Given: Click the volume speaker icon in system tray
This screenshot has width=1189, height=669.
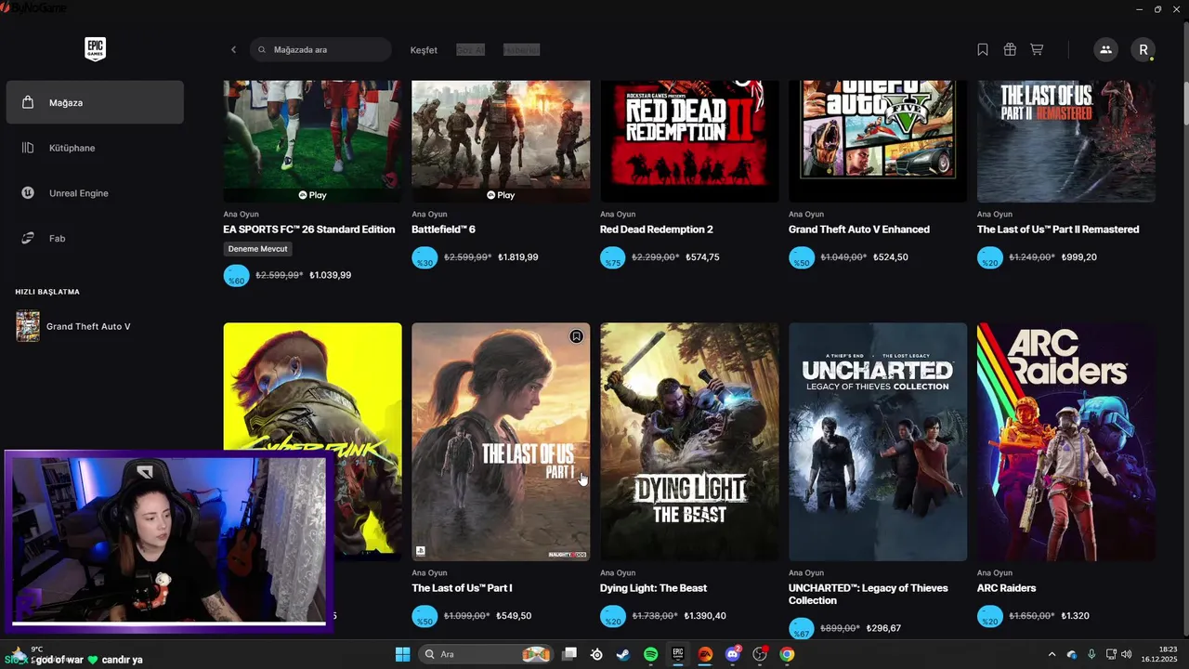Looking at the screenshot, I should click(1127, 654).
